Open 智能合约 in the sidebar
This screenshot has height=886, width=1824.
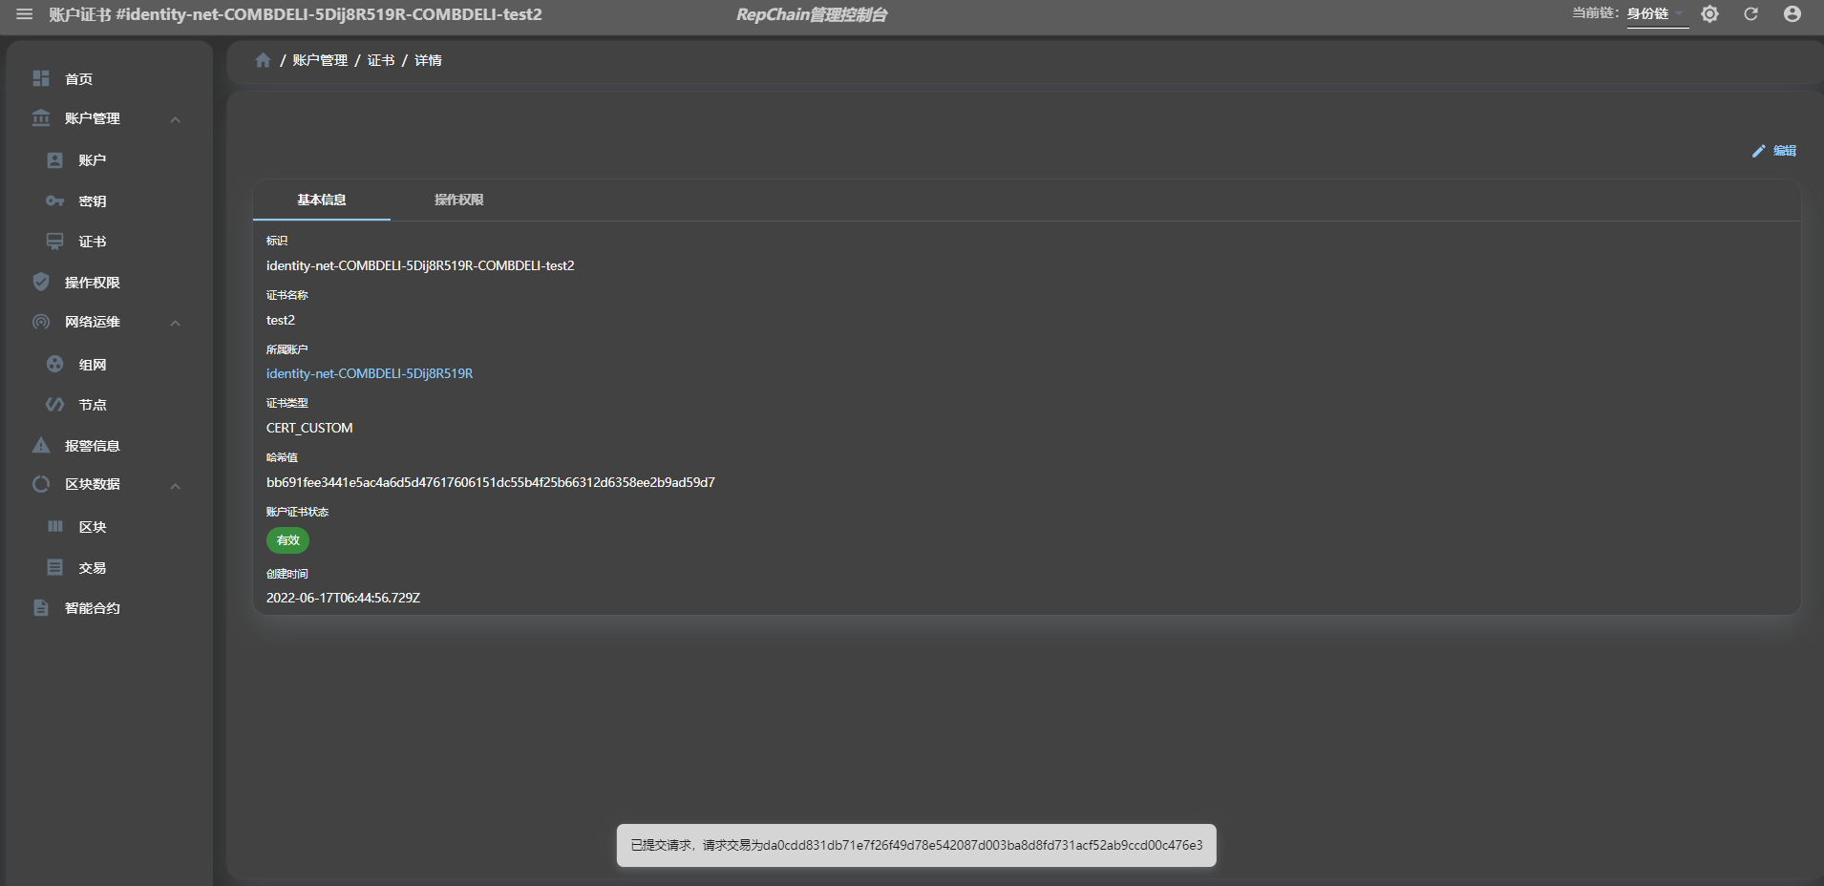[92, 608]
